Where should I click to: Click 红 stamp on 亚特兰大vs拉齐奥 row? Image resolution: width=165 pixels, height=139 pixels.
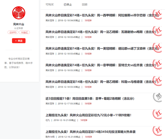click(157, 64)
